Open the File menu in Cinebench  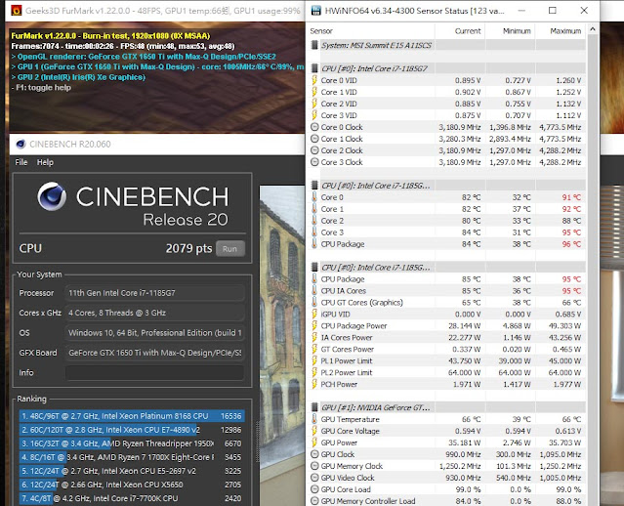tap(21, 162)
